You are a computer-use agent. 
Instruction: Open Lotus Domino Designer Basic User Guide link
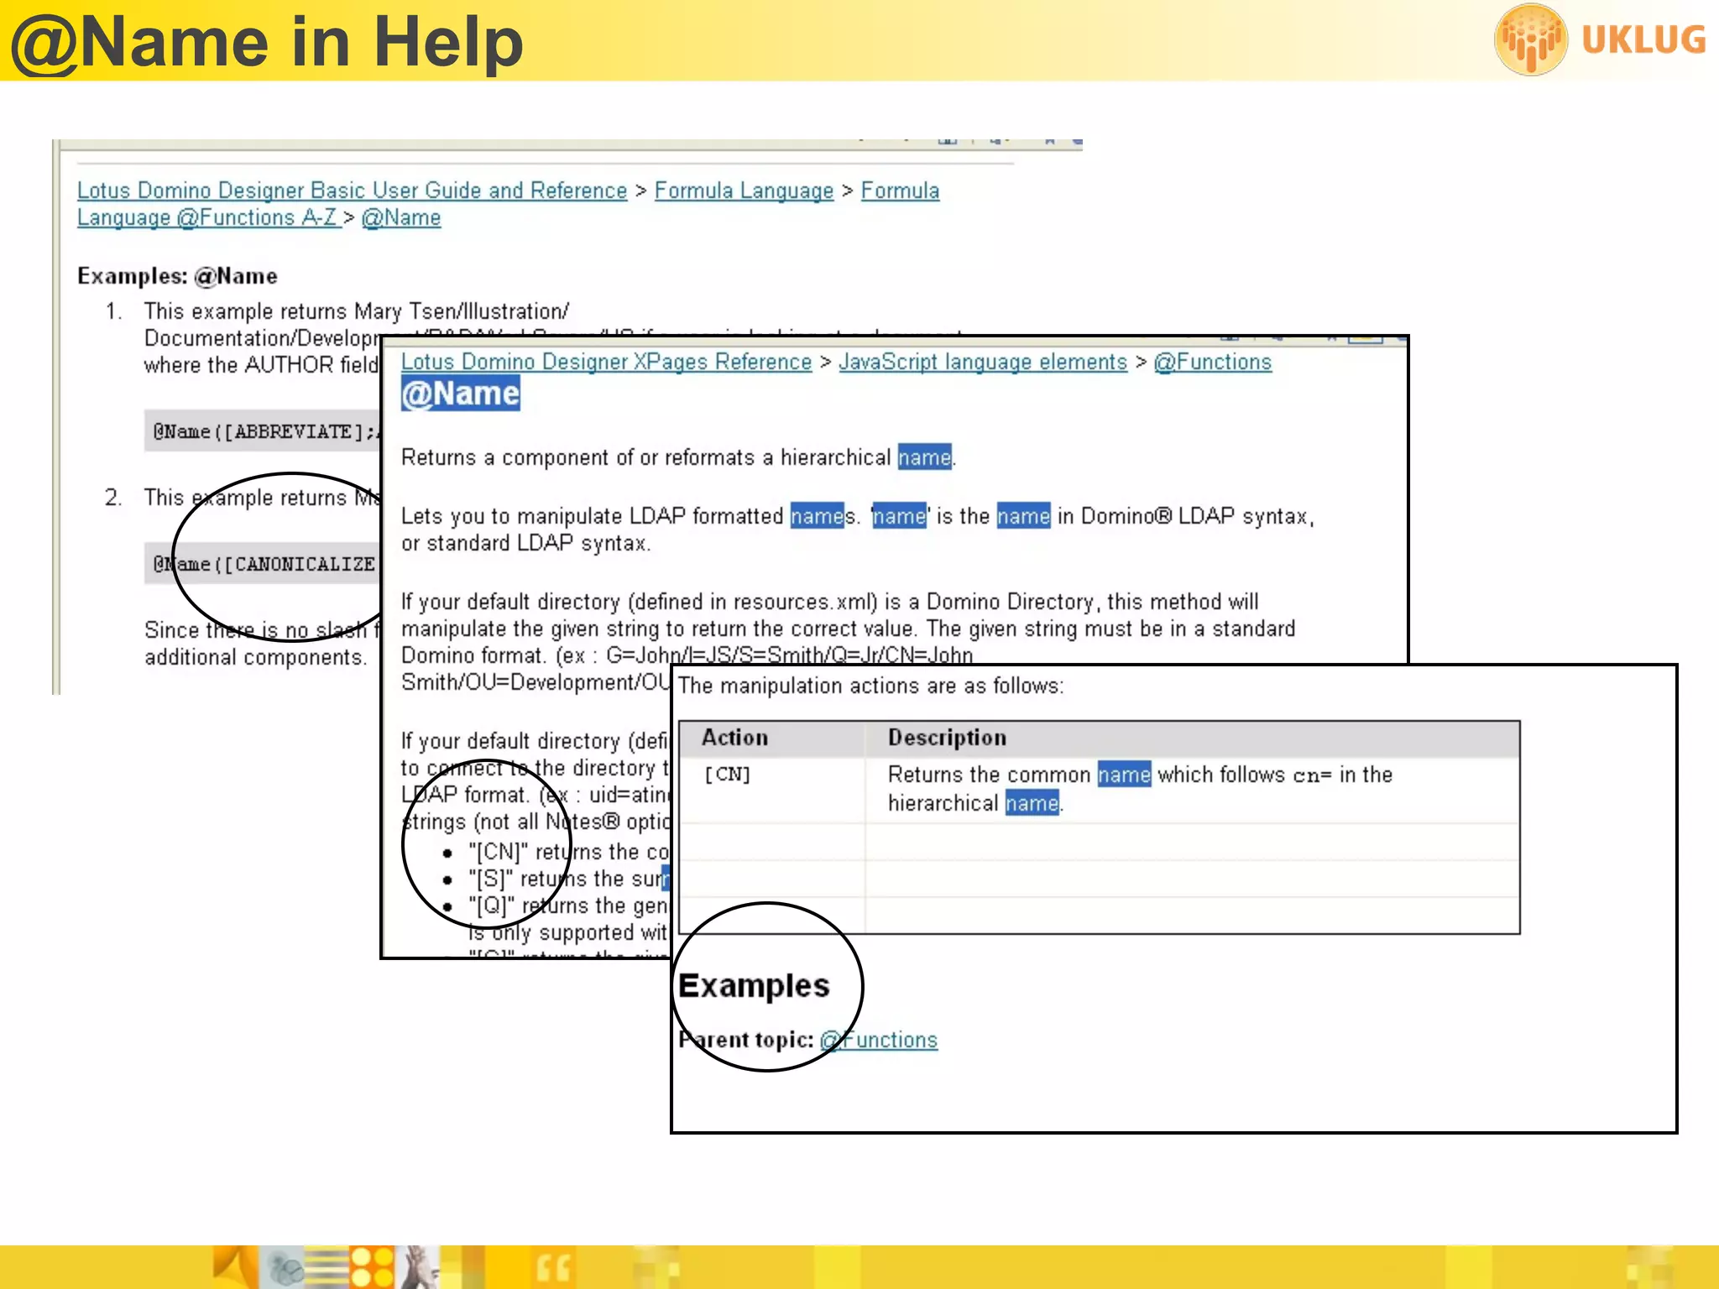(352, 191)
